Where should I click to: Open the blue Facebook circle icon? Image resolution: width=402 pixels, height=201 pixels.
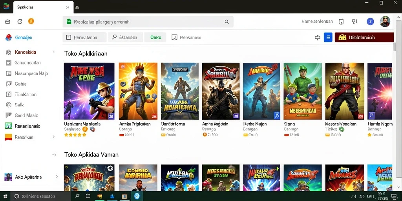pyautogui.click(x=370, y=22)
